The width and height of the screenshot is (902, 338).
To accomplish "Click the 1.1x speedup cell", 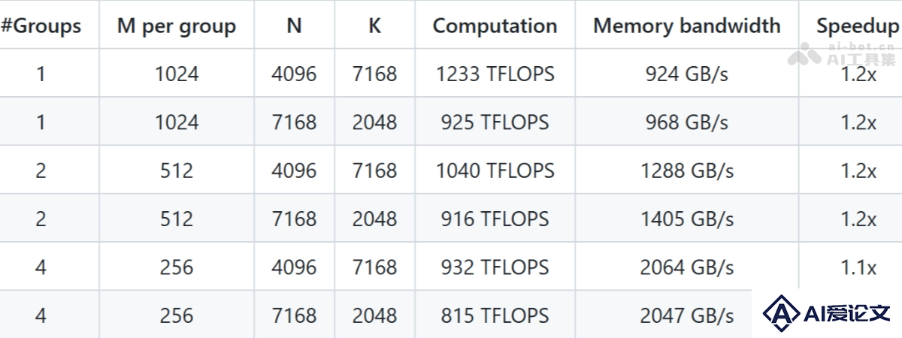I will pos(858,267).
